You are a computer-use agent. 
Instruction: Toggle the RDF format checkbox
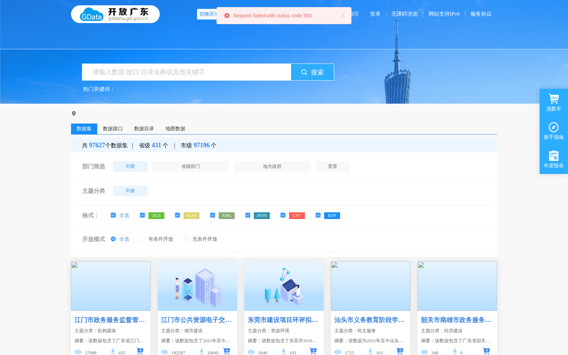click(318, 215)
